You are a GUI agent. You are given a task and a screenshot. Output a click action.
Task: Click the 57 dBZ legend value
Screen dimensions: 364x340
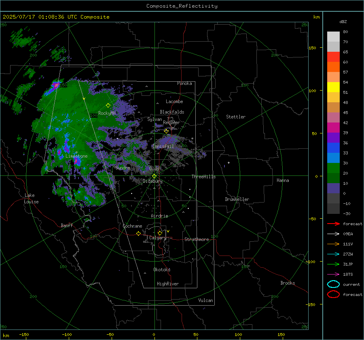coord(345,72)
